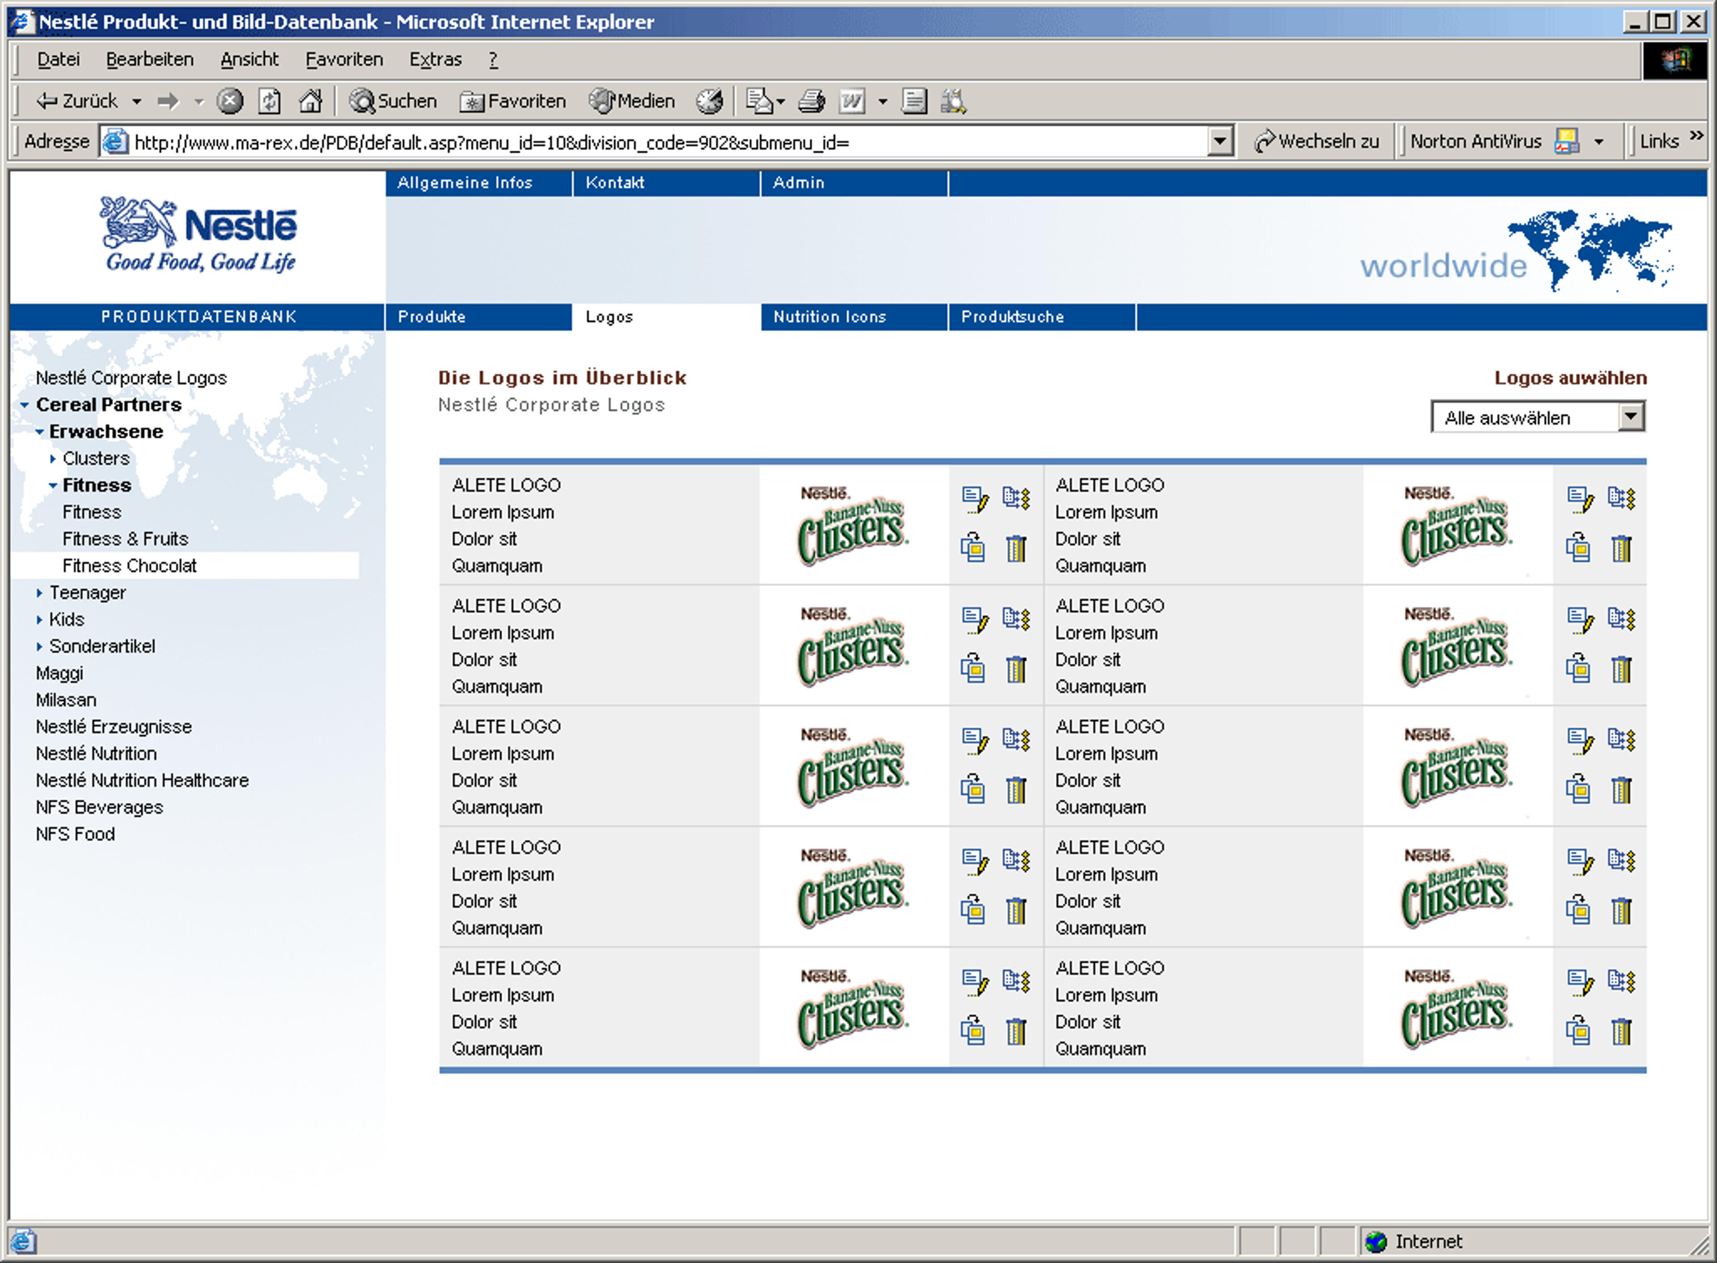
Task: Open the Datei menu
Action: [58, 59]
